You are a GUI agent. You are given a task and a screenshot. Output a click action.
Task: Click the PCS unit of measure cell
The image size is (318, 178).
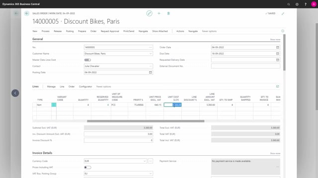coord(119,105)
